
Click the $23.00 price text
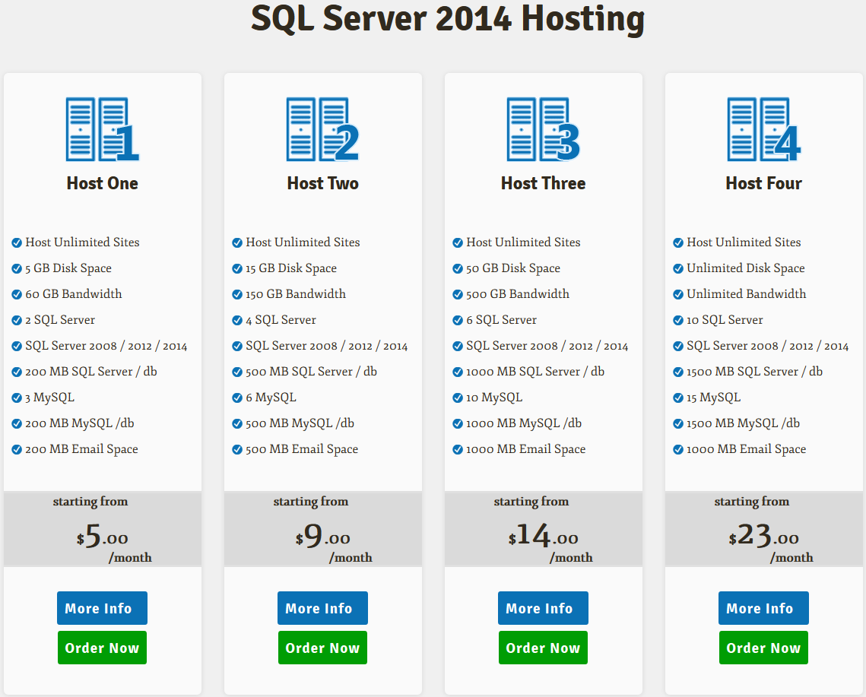pyautogui.click(x=764, y=536)
